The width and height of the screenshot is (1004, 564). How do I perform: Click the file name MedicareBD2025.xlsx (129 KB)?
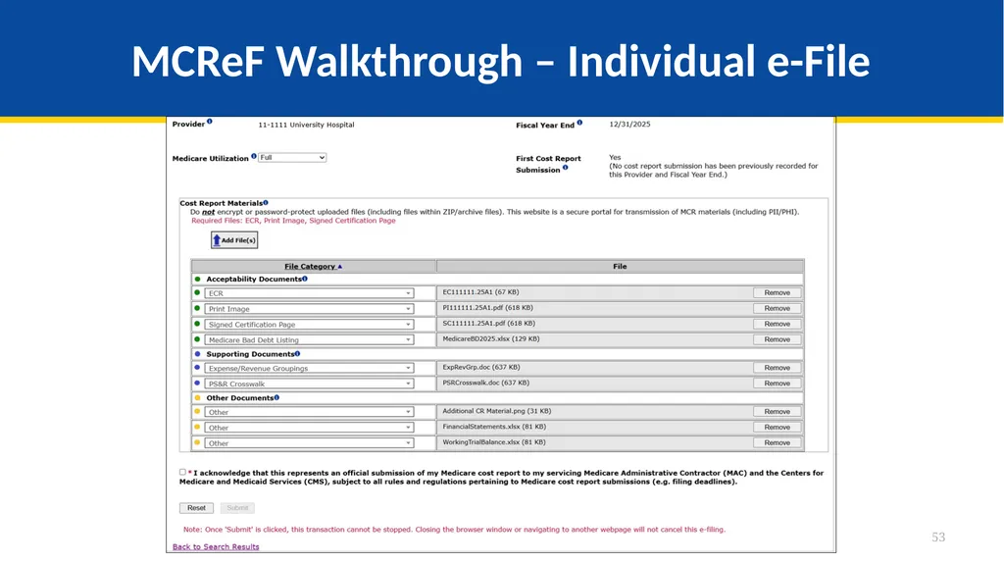pos(491,339)
